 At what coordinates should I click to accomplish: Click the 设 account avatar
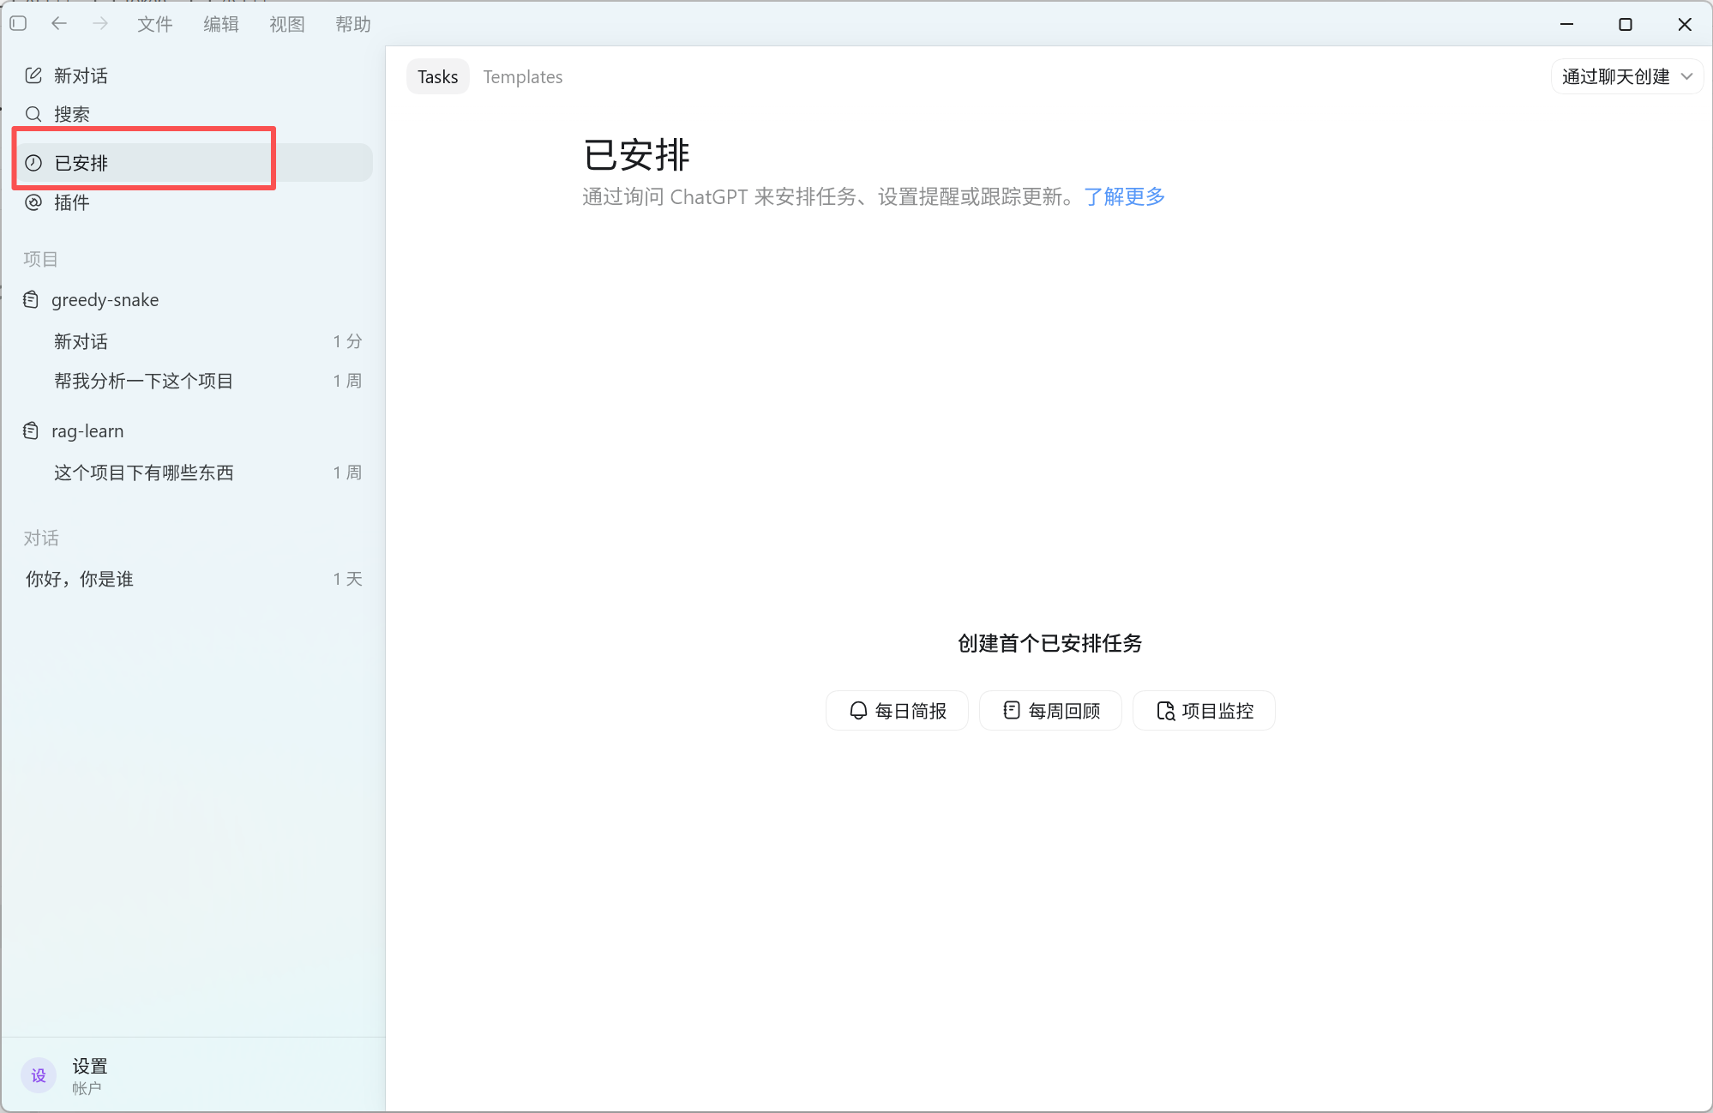(39, 1075)
